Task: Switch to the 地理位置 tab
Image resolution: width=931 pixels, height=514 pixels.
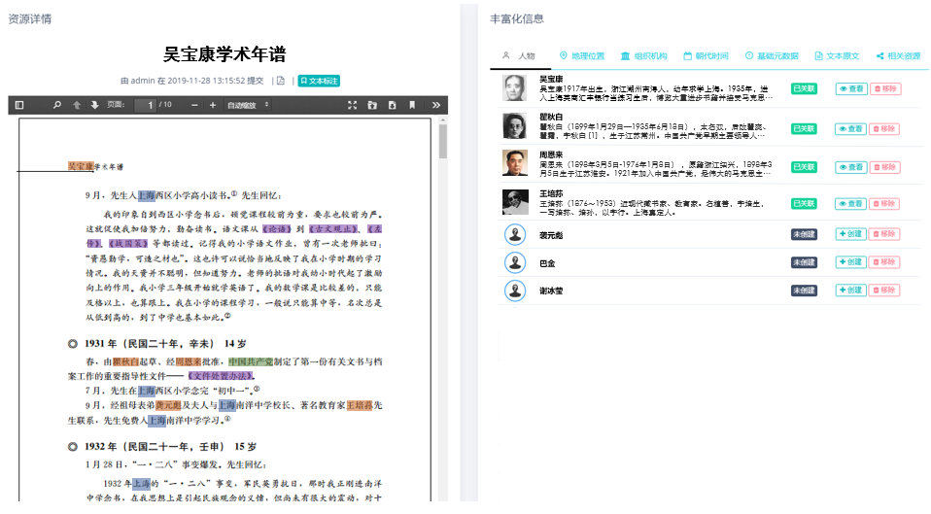Action: tap(581, 56)
